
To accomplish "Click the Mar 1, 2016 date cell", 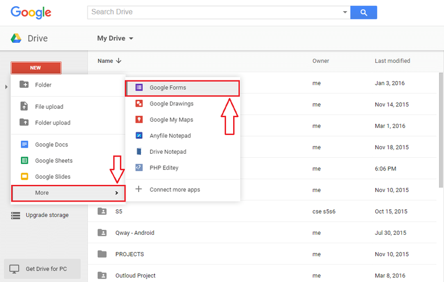I will click(390, 125).
